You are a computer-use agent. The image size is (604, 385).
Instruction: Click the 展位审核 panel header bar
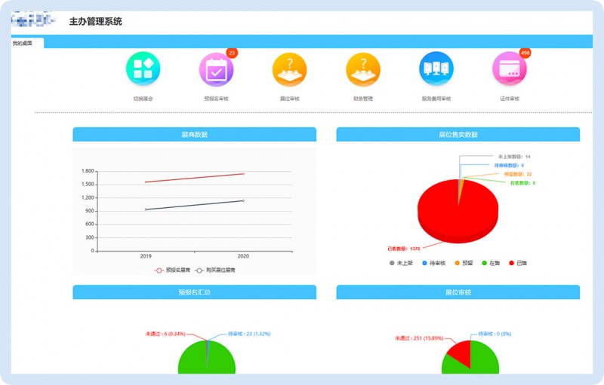(x=458, y=292)
